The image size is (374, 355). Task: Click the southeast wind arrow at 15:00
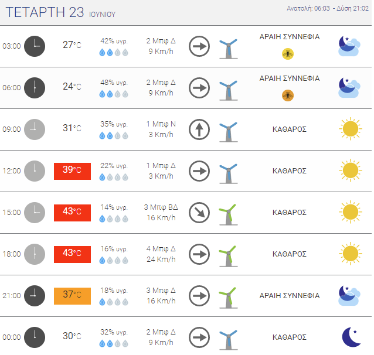point(199,213)
